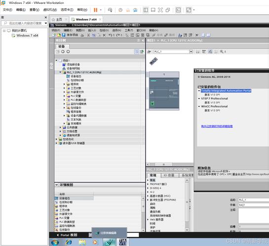This screenshot has width=269, height=246.
Task: Open the 编辑(E) edit menu in TIA
Action: [68, 31]
